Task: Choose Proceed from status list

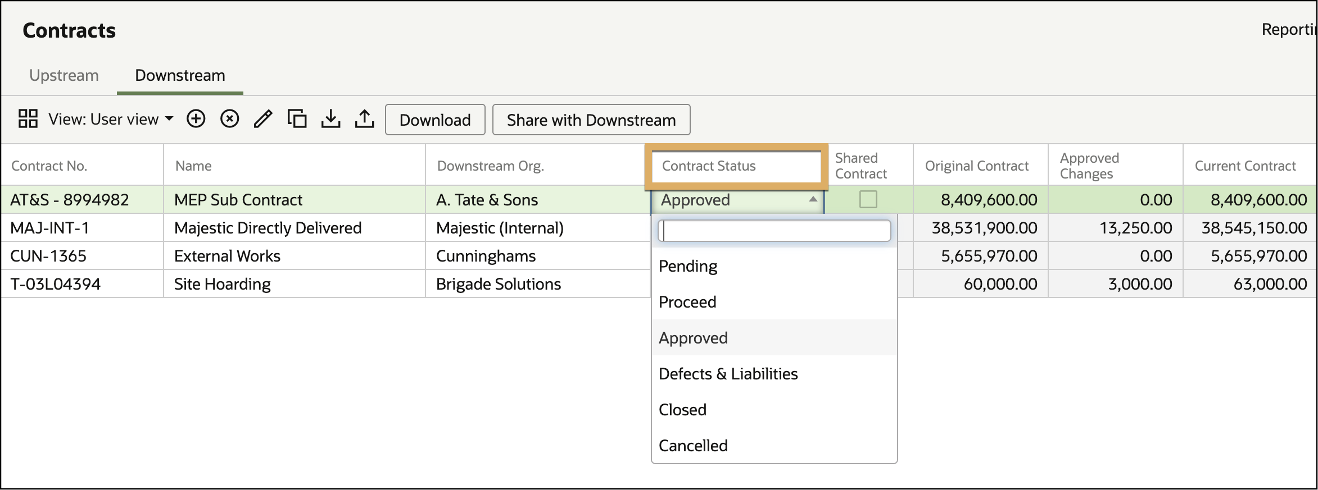Action: point(775,302)
